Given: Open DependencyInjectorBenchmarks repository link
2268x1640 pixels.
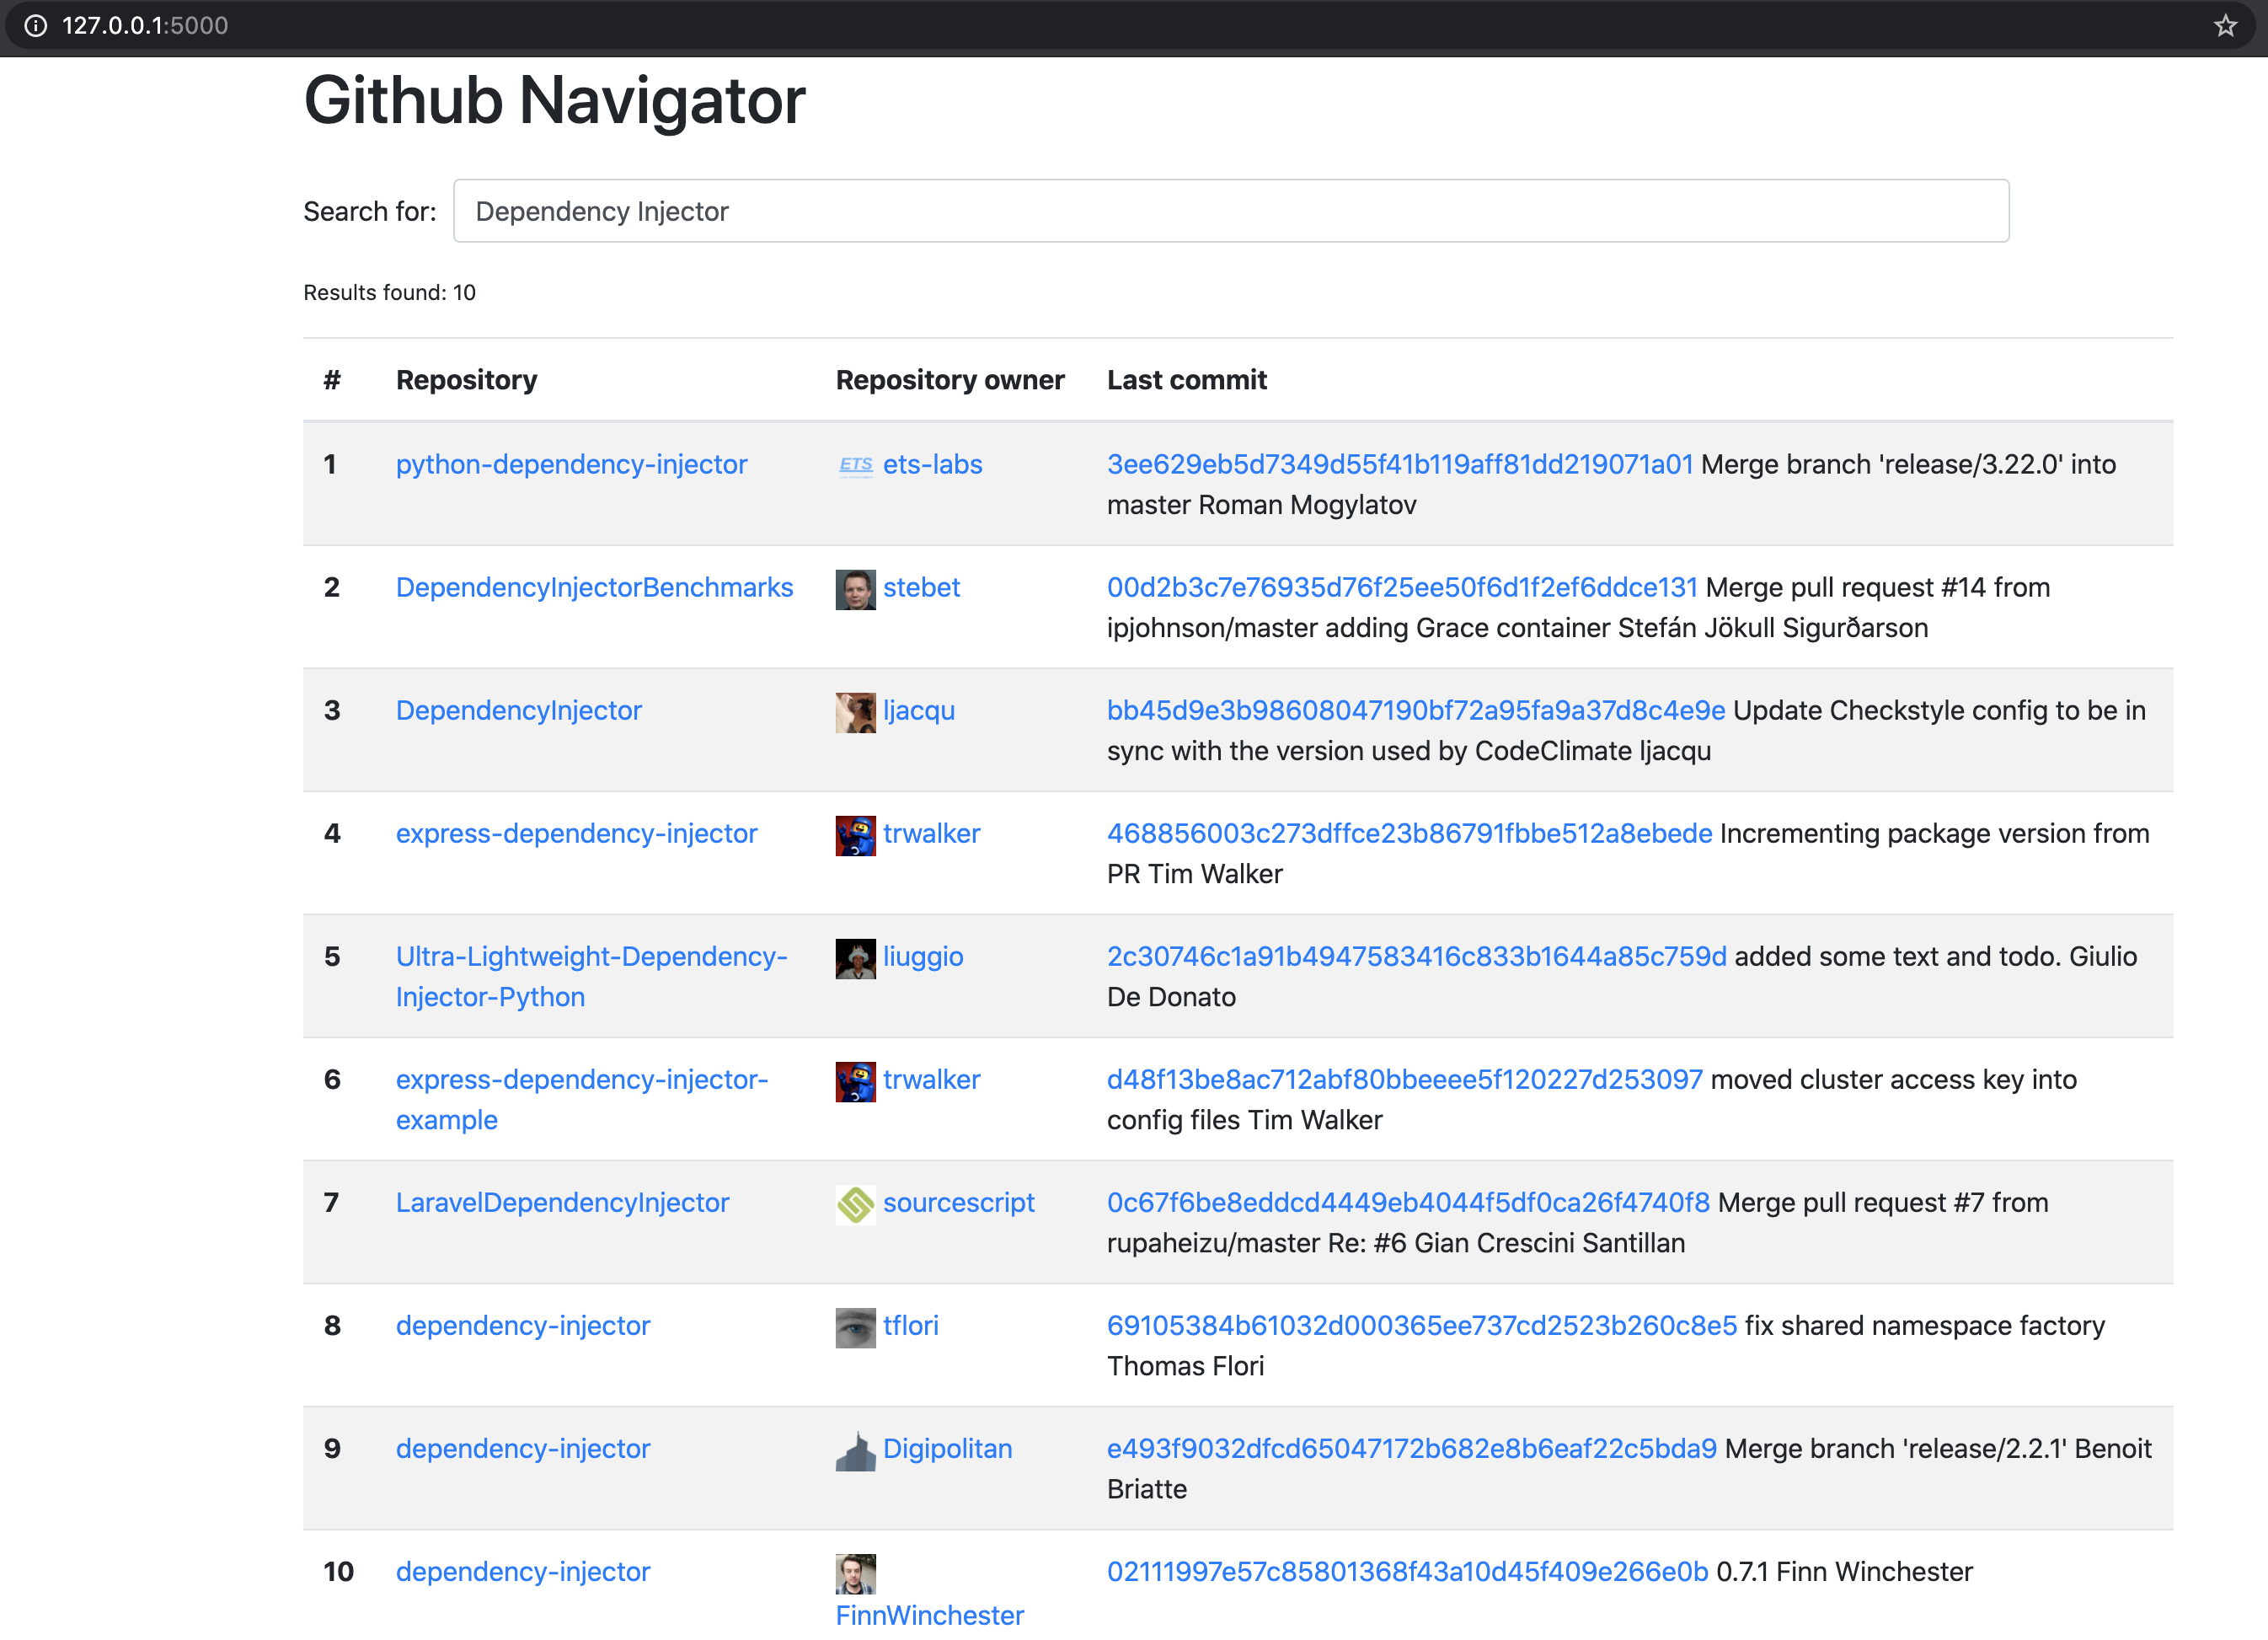Looking at the screenshot, I should coord(594,587).
